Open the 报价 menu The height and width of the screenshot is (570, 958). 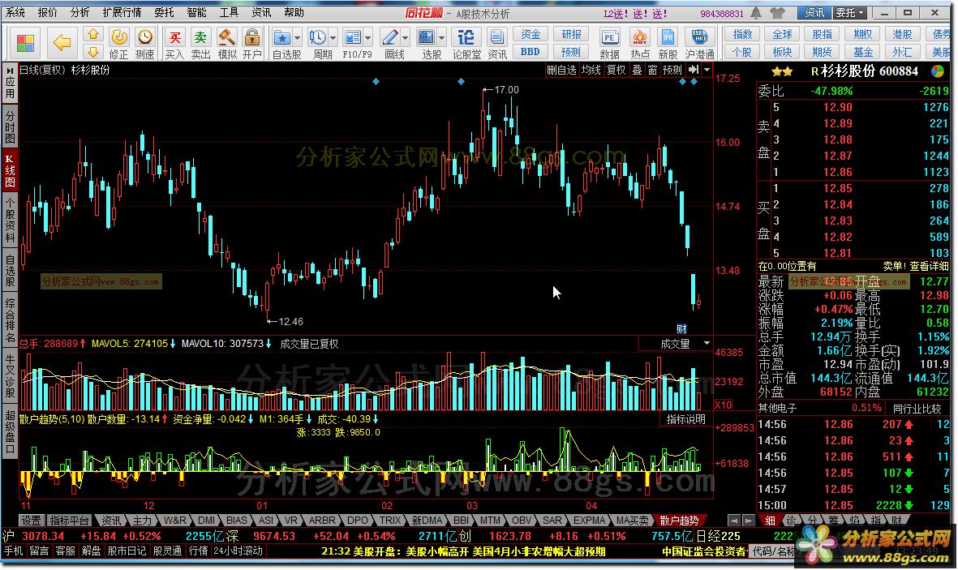point(48,12)
